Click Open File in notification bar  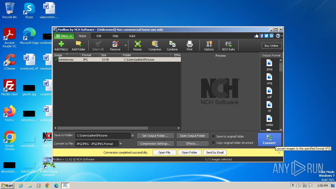[x=164, y=153]
